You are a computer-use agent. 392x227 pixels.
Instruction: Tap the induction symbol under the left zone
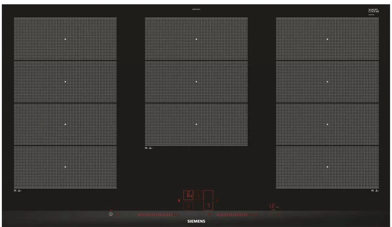pyautogui.click(x=18, y=191)
